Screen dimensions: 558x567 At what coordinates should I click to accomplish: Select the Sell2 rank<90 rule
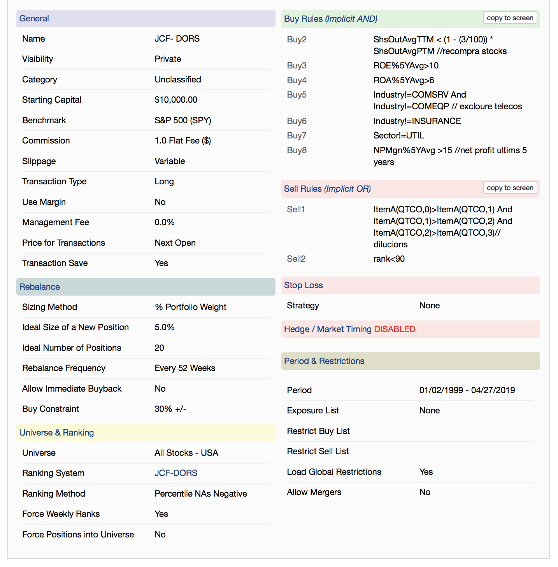[x=389, y=259]
